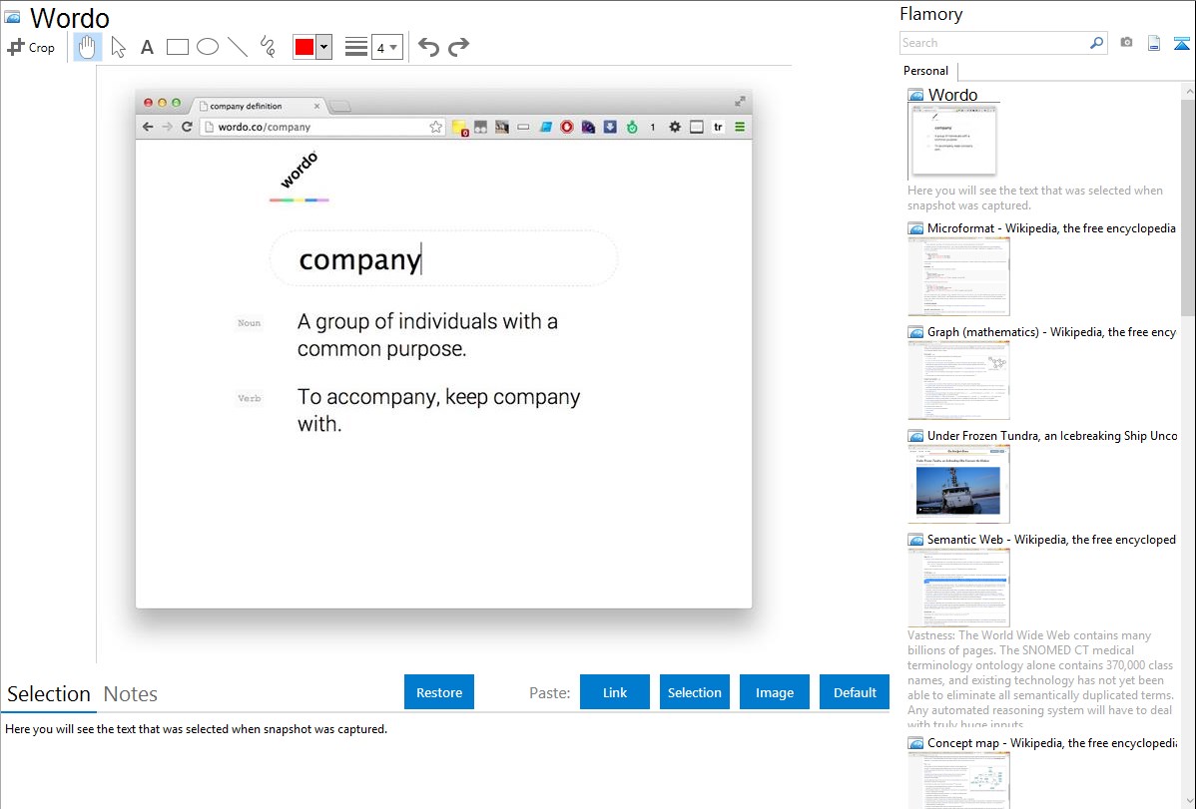Click the Microformat - Wikipedia title text
The width and height of the screenshot is (1196, 809).
[1051, 228]
